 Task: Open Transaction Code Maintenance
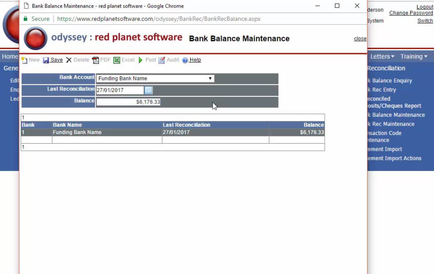click(386, 136)
